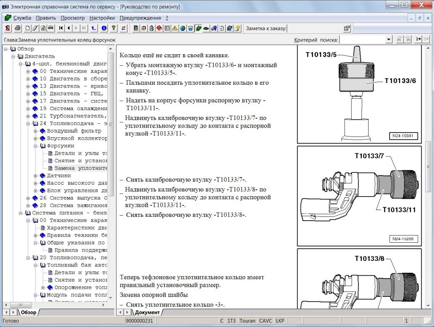Select 'Детали и узлы то...' under Форсунки
The image size is (434, 327).
[x=81, y=153]
